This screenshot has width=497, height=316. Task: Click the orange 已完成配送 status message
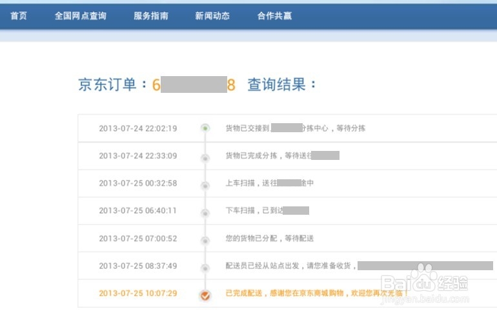pyautogui.click(x=317, y=293)
